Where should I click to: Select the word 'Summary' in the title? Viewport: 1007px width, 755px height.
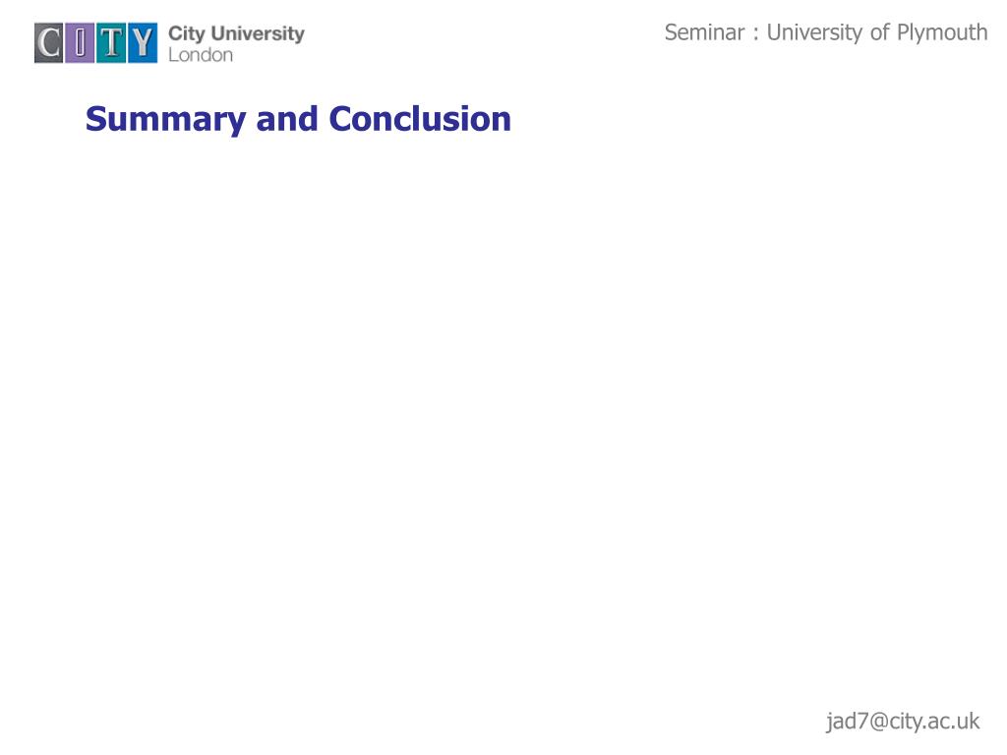tap(165, 120)
